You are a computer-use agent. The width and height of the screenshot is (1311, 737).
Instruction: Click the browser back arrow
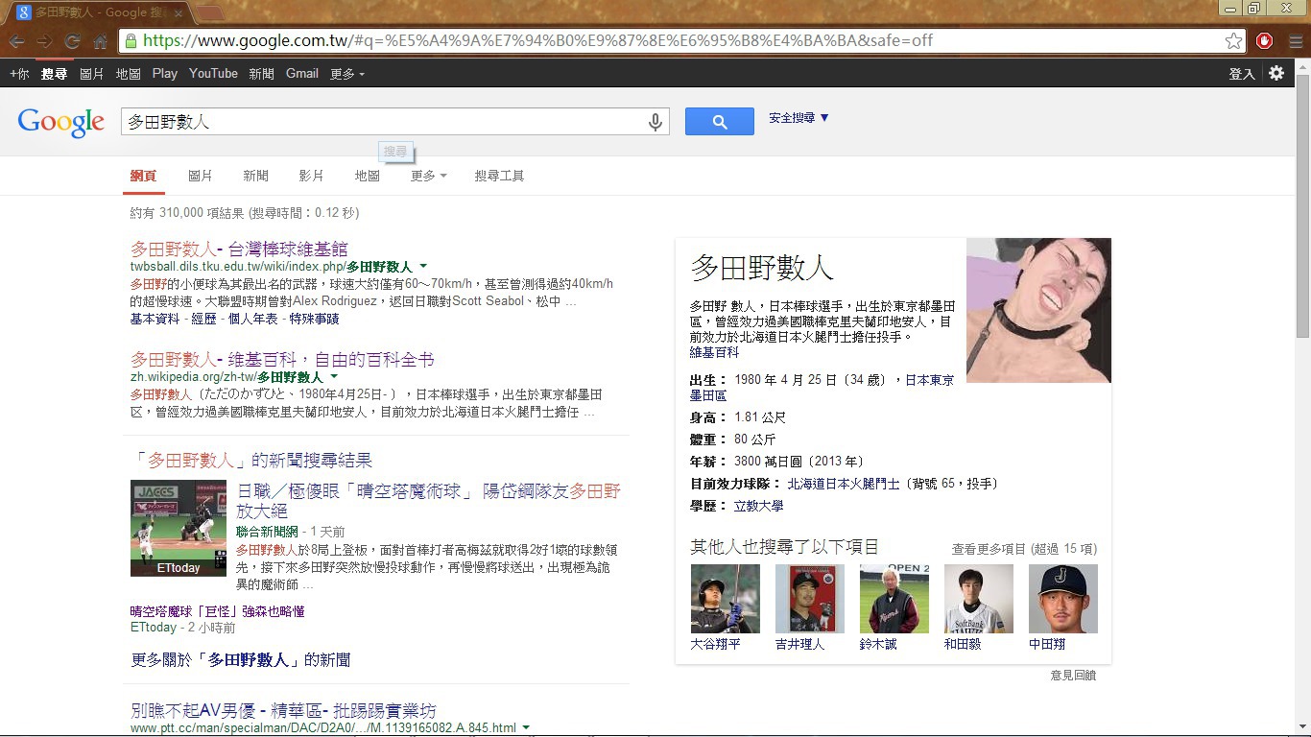[x=16, y=41]
